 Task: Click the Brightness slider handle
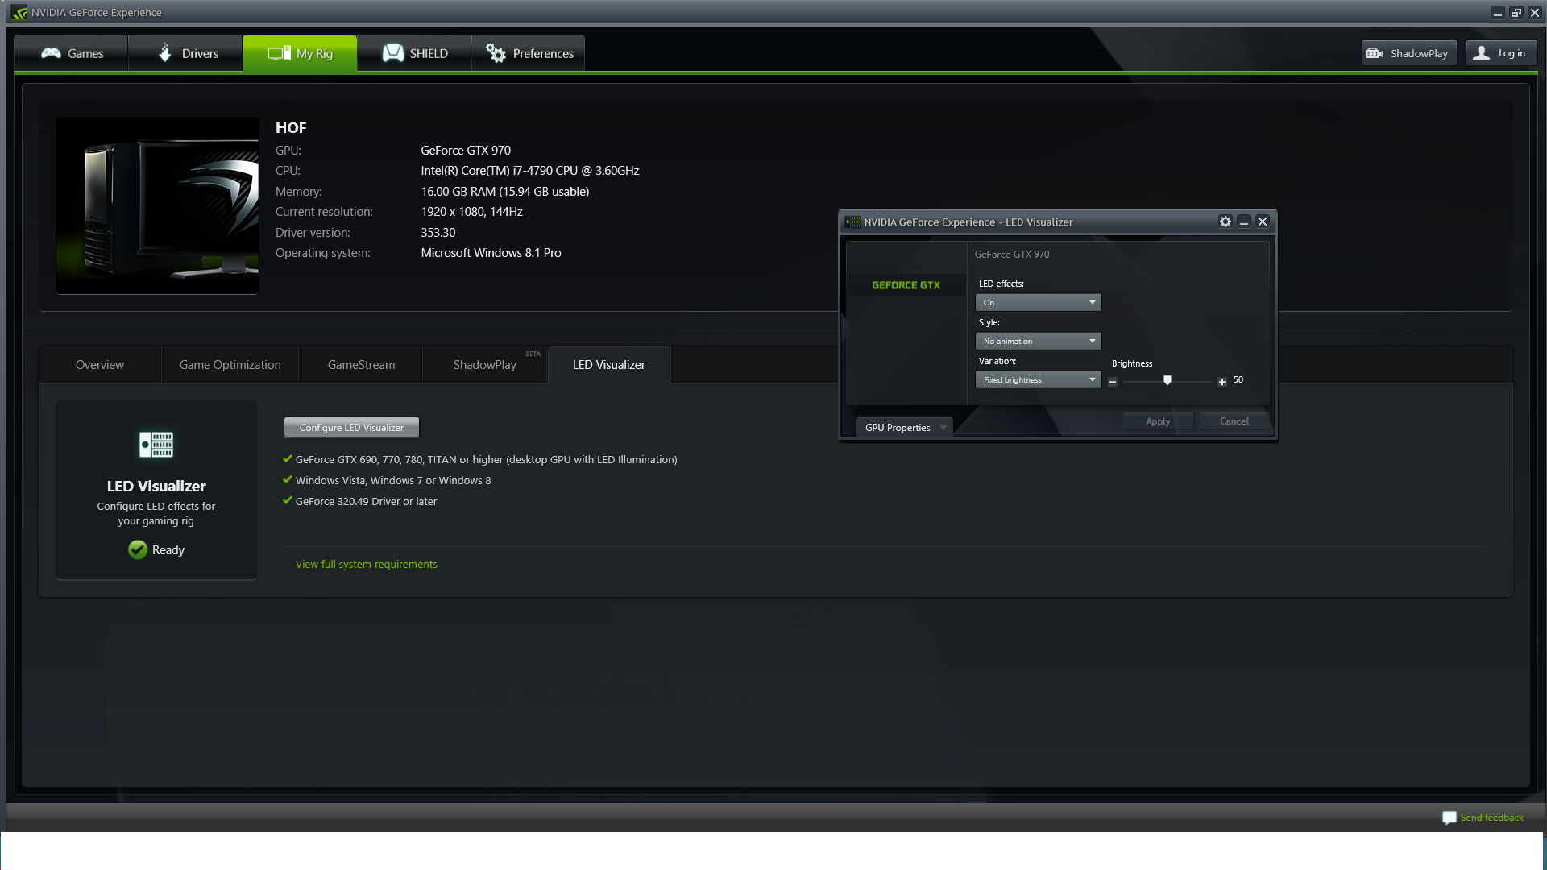tap(1167, 380)
